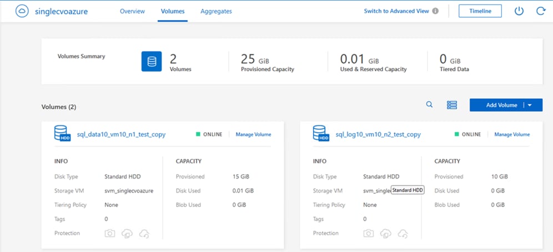Open Manage Volume for sql_log10_vm10_n2_test_copy
This screenshot has height=252, width=553.
pos(512,134)
